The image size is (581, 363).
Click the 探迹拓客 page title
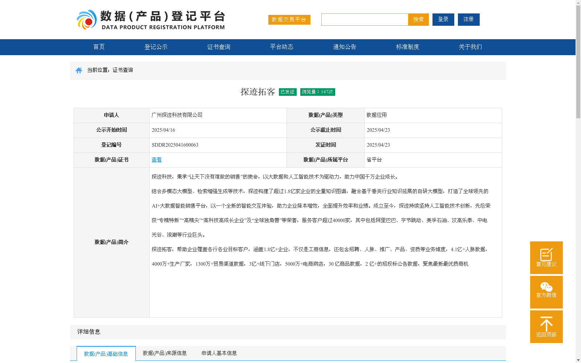click(x=258, y=92)
